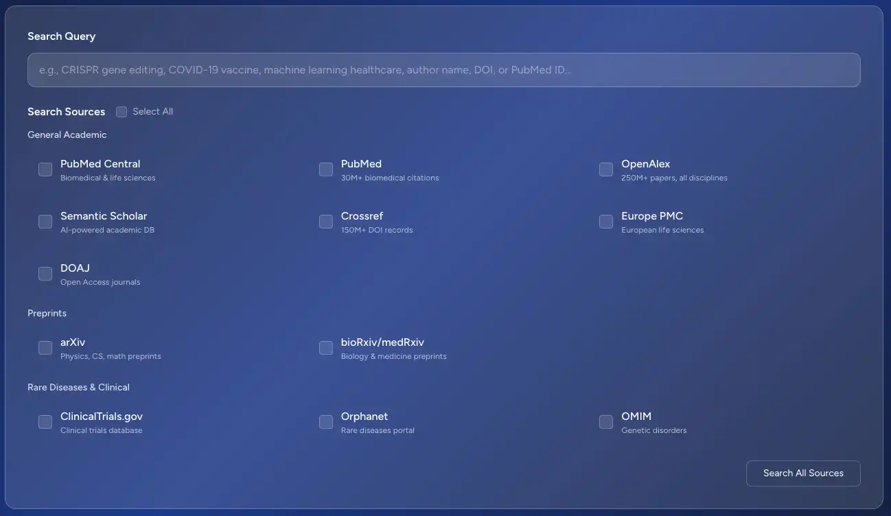Click the "30M+ biomedical citations" description

390,178
